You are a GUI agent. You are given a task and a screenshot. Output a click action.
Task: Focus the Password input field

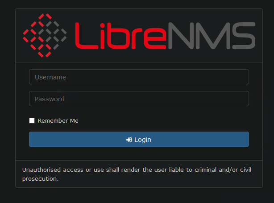(x=139, y=99)
